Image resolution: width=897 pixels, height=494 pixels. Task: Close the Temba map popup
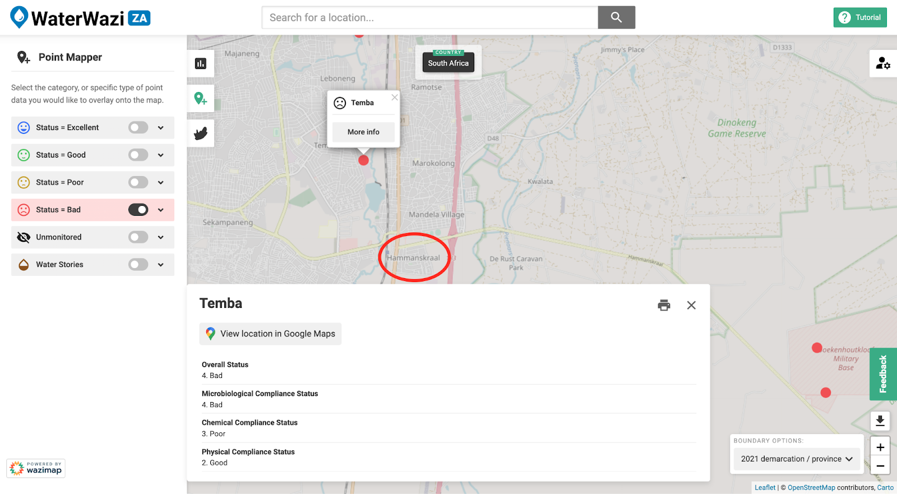coord(395,98)
